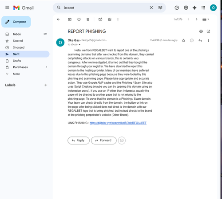Click the 2:46 PM timestamp
The image size is (222, 199).
click(x=164, y=40)
